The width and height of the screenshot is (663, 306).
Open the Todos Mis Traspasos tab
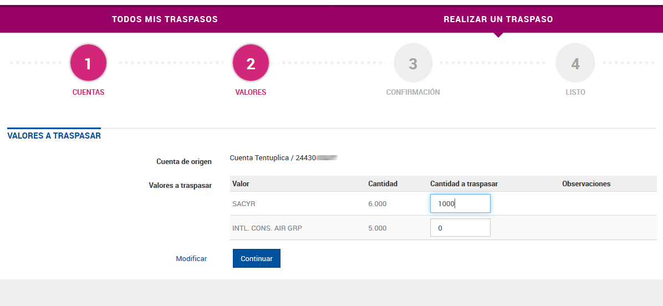click(165, 19)
